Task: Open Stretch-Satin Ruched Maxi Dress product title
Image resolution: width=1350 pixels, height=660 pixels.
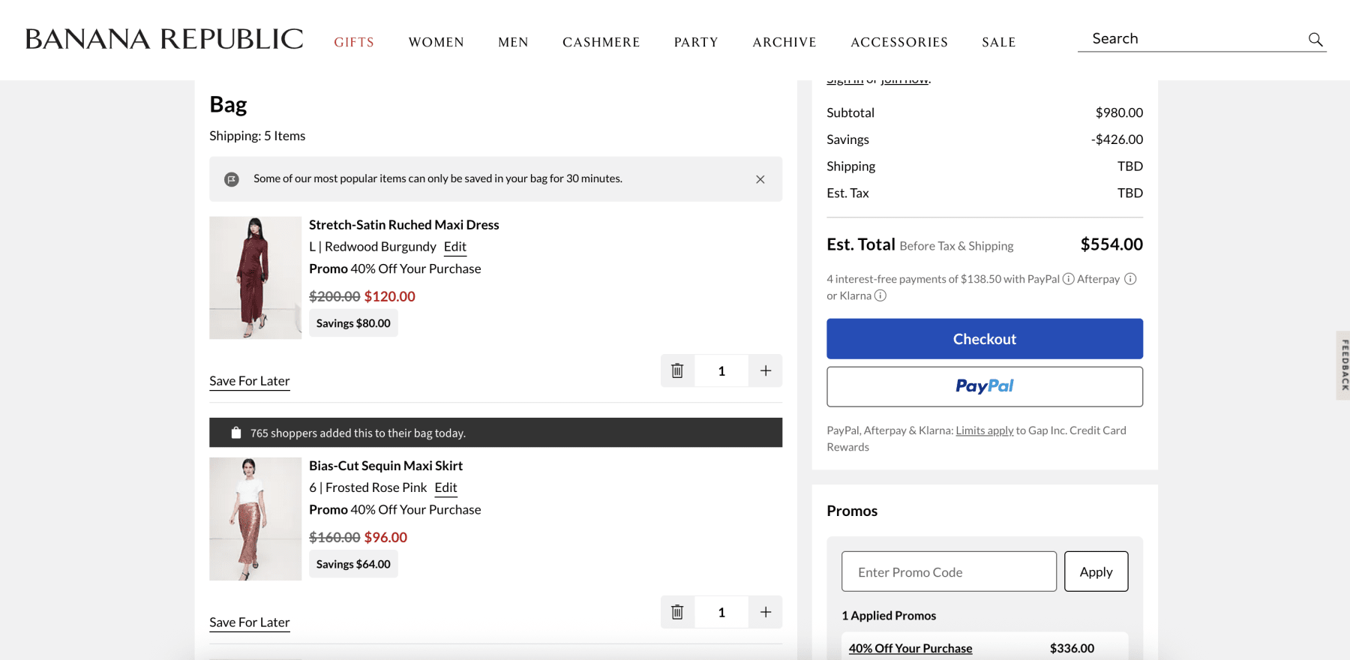Action: [x=403, y=225]
